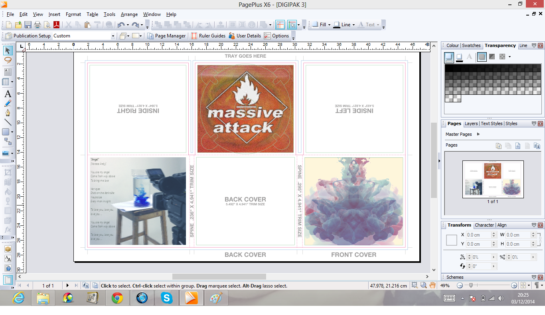Open the Gallery box icon in toolbox
Viewport: 545px width, 315px height.
(x=8, y=249)
